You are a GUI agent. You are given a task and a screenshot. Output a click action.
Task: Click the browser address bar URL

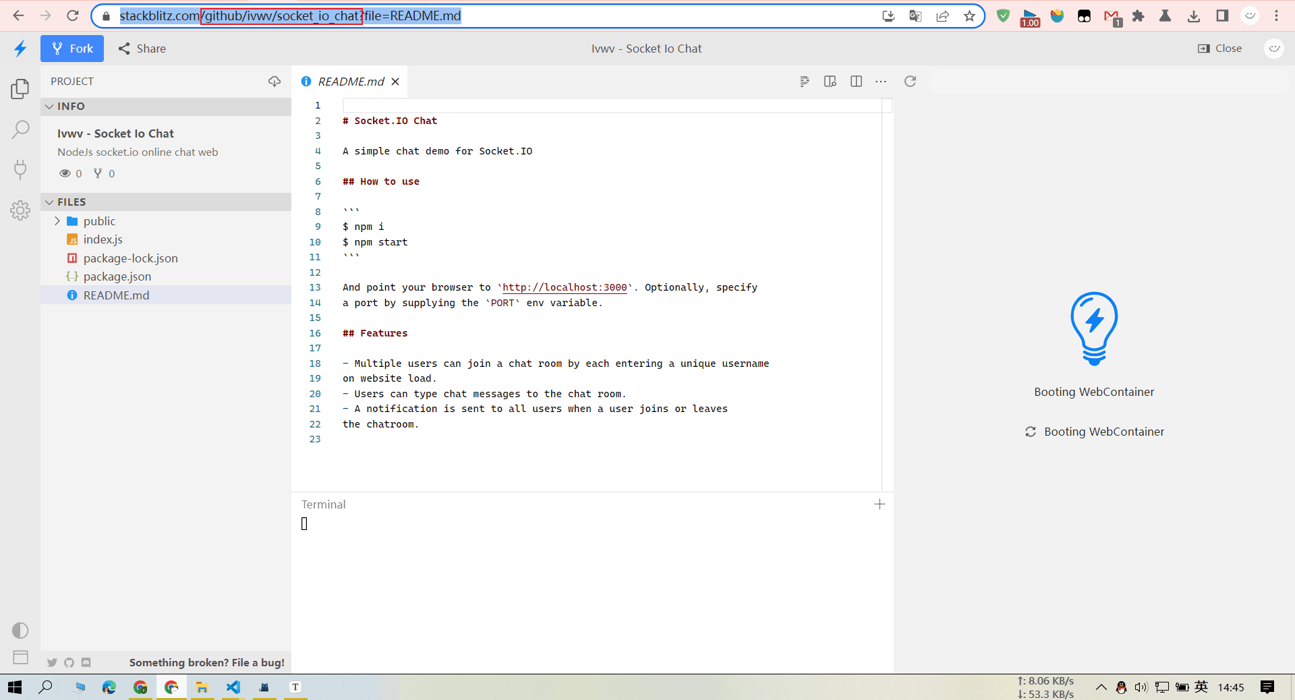pos(290,16)
